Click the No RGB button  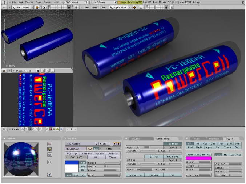pyautogui.click(x=206, y=154)
